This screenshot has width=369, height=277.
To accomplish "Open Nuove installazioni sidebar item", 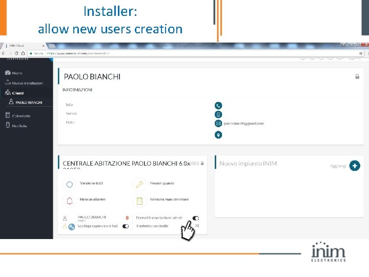I will click(x=24, y=83).
